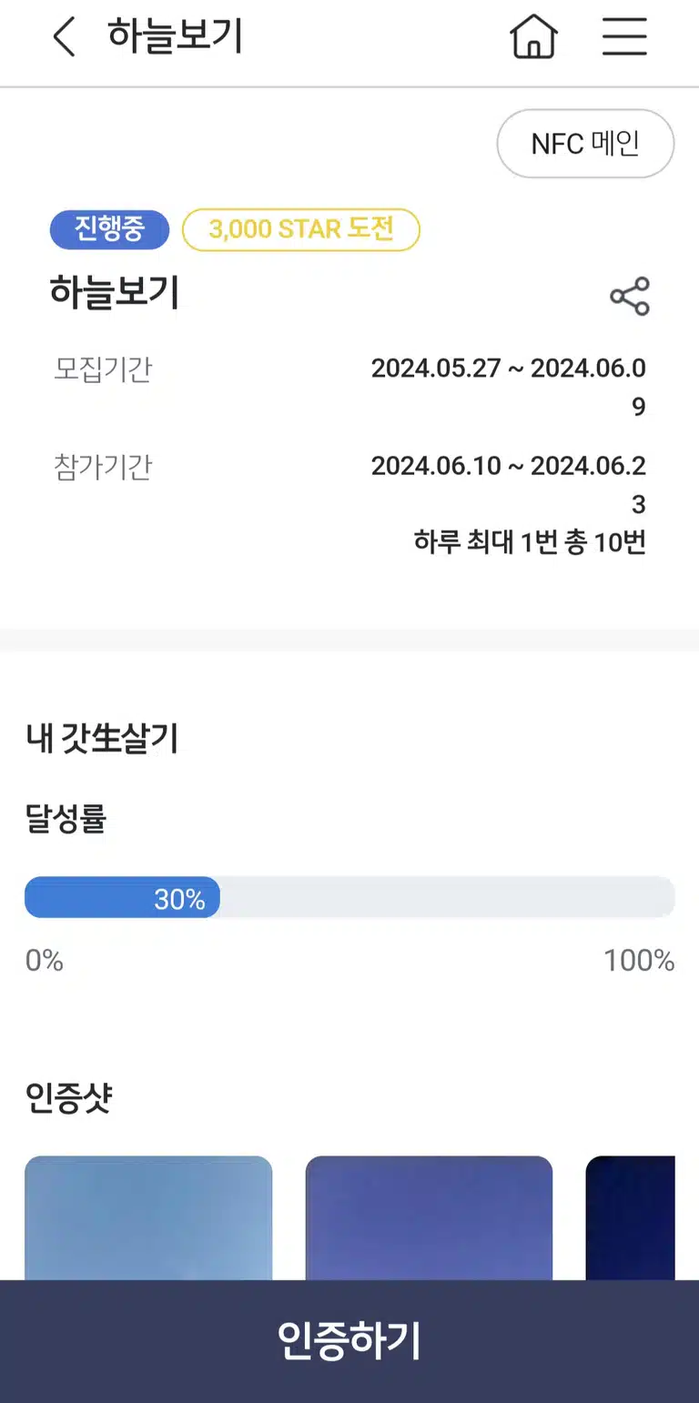Tap the 하루 최대 1번 총 10번 text
699x1403 pixels.
pyautogui.click(x=530, y=542)
